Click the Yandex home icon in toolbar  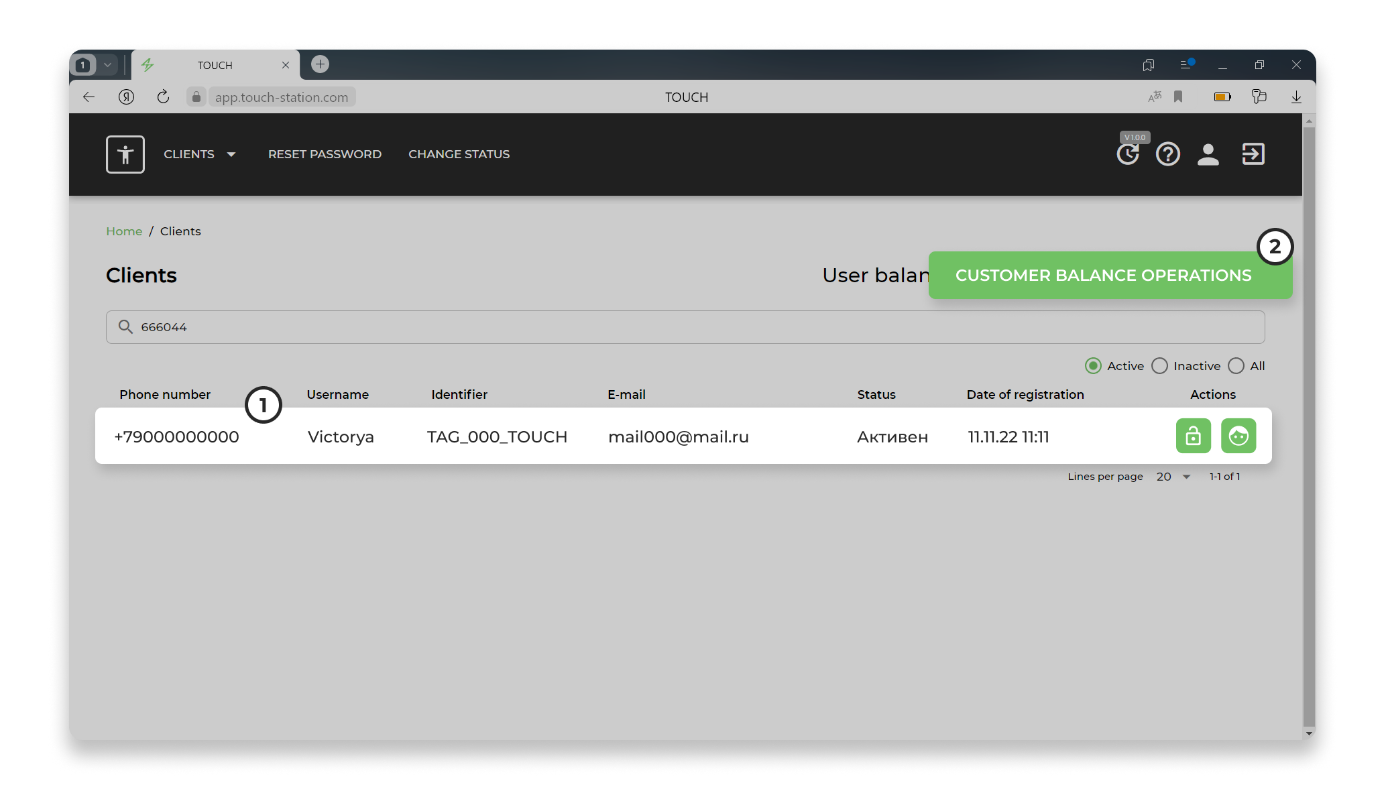(x=126, y=97)
